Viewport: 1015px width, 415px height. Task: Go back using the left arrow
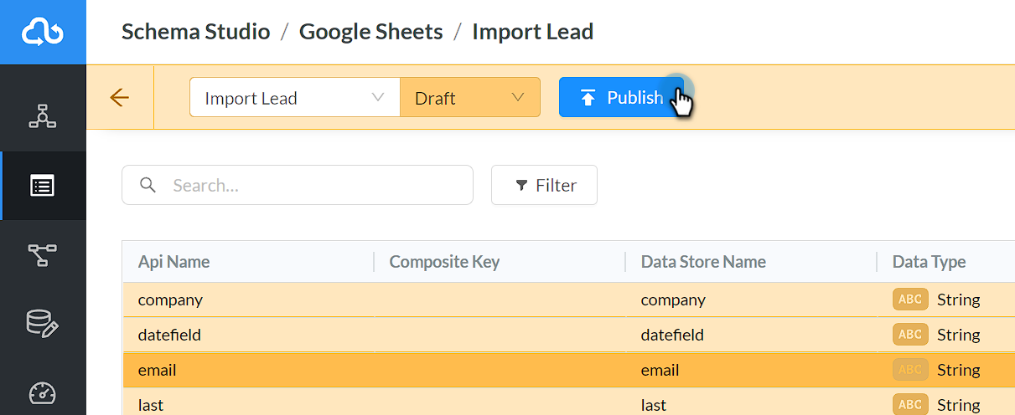point(120,98)
